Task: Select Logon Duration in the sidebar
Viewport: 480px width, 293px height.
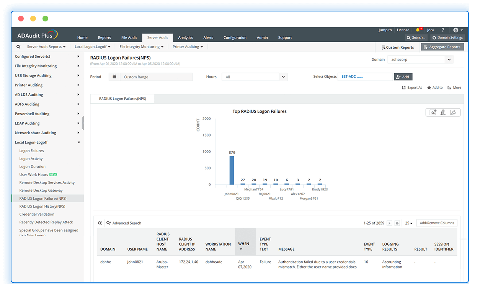Action: point(33,166)
